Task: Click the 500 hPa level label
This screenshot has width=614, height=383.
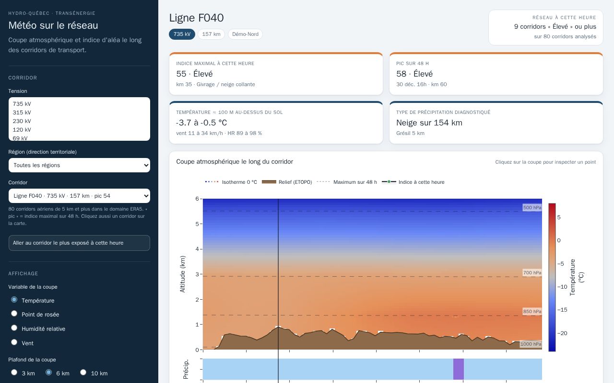Action: pyautogui.click(x=532, y=207)
